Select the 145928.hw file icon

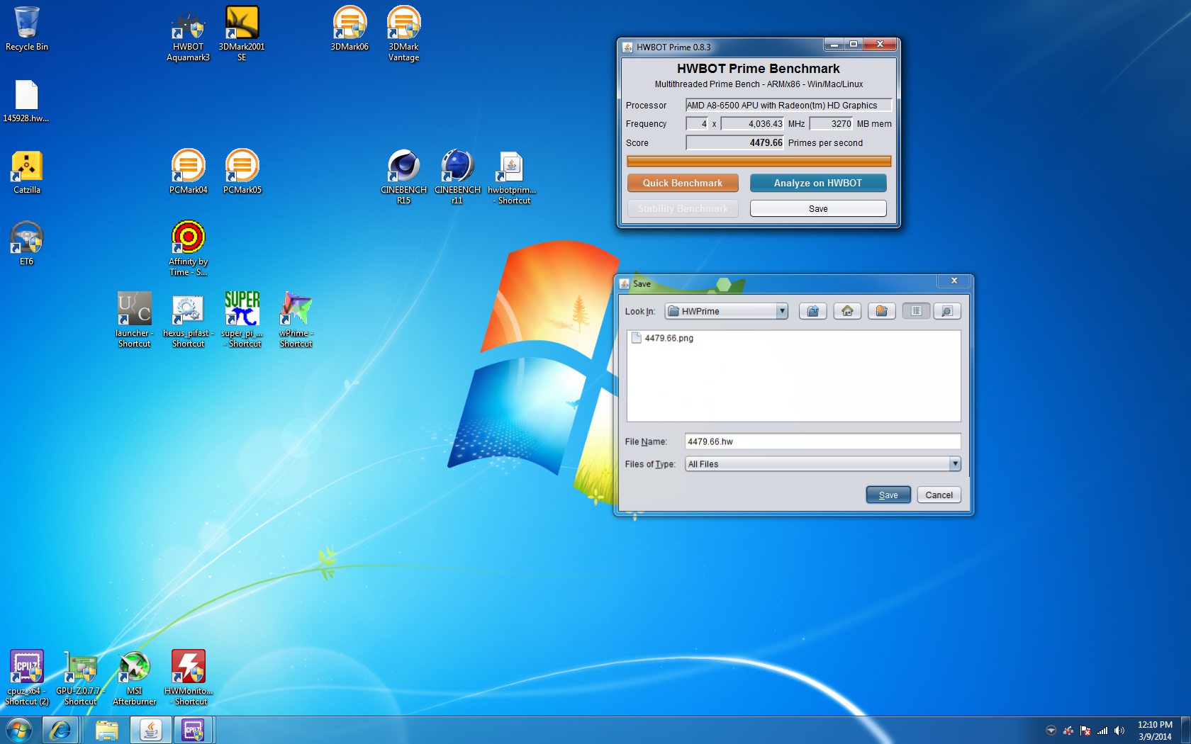click(x=26, y=101)
